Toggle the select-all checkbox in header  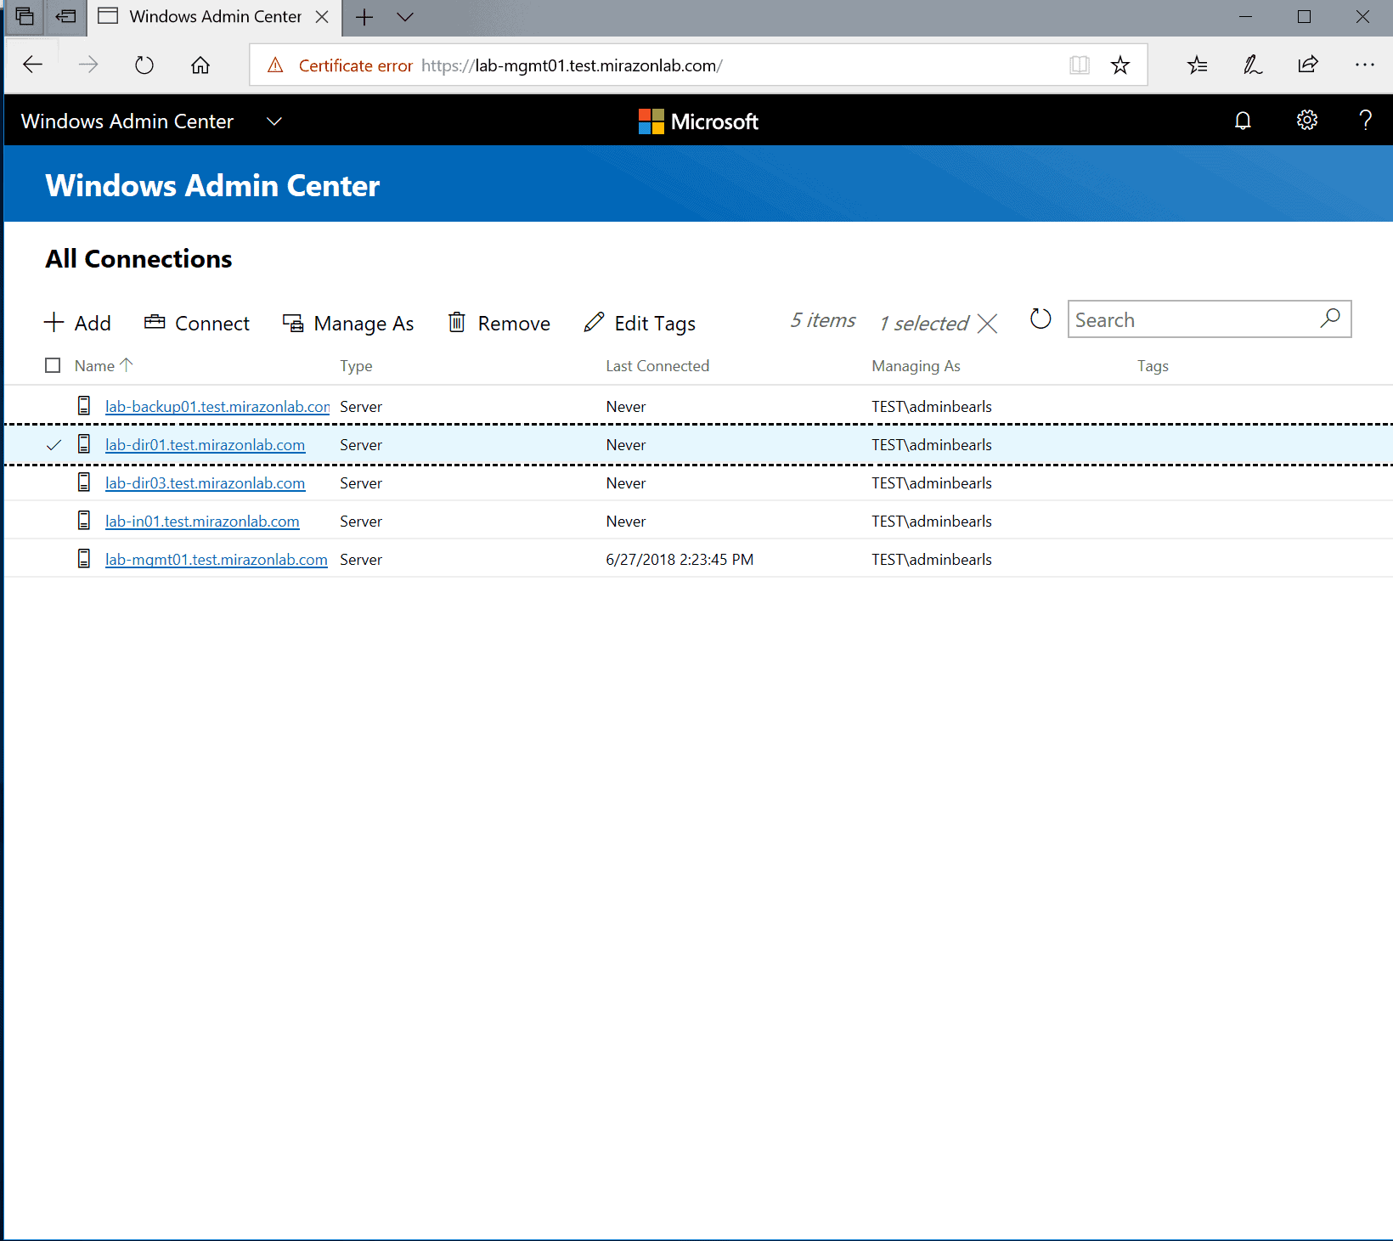pos(53,365)
